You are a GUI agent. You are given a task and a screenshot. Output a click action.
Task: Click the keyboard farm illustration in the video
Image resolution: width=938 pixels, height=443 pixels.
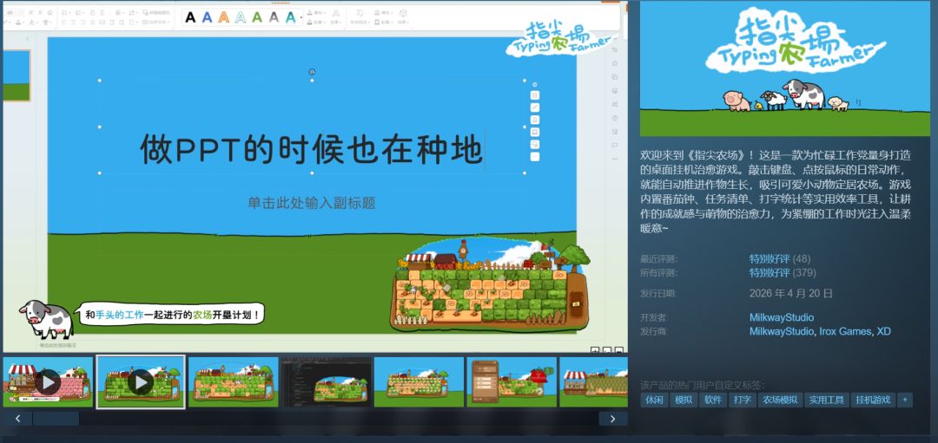click(489, 284)
